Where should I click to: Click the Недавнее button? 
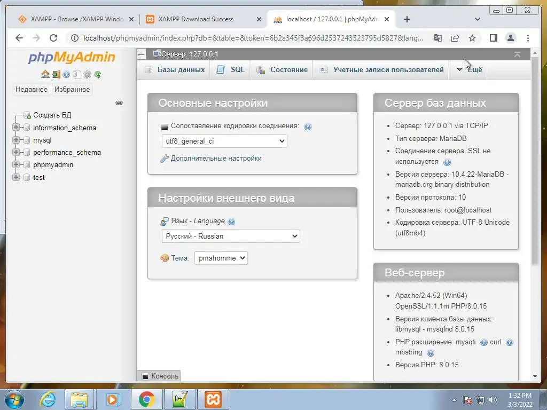(x=32, y=89)
